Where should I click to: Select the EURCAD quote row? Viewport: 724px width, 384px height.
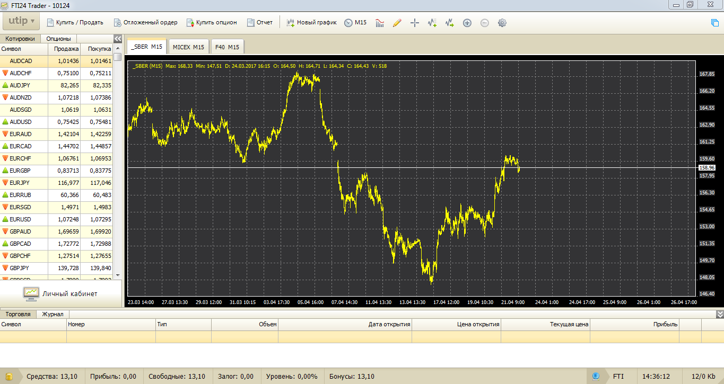pyautogui.click(x=56, y=146)
